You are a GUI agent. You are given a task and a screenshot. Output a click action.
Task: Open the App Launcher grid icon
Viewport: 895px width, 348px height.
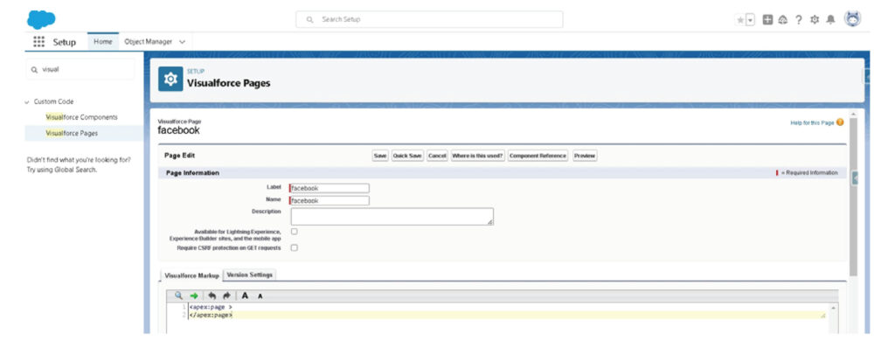click(38, 42)
